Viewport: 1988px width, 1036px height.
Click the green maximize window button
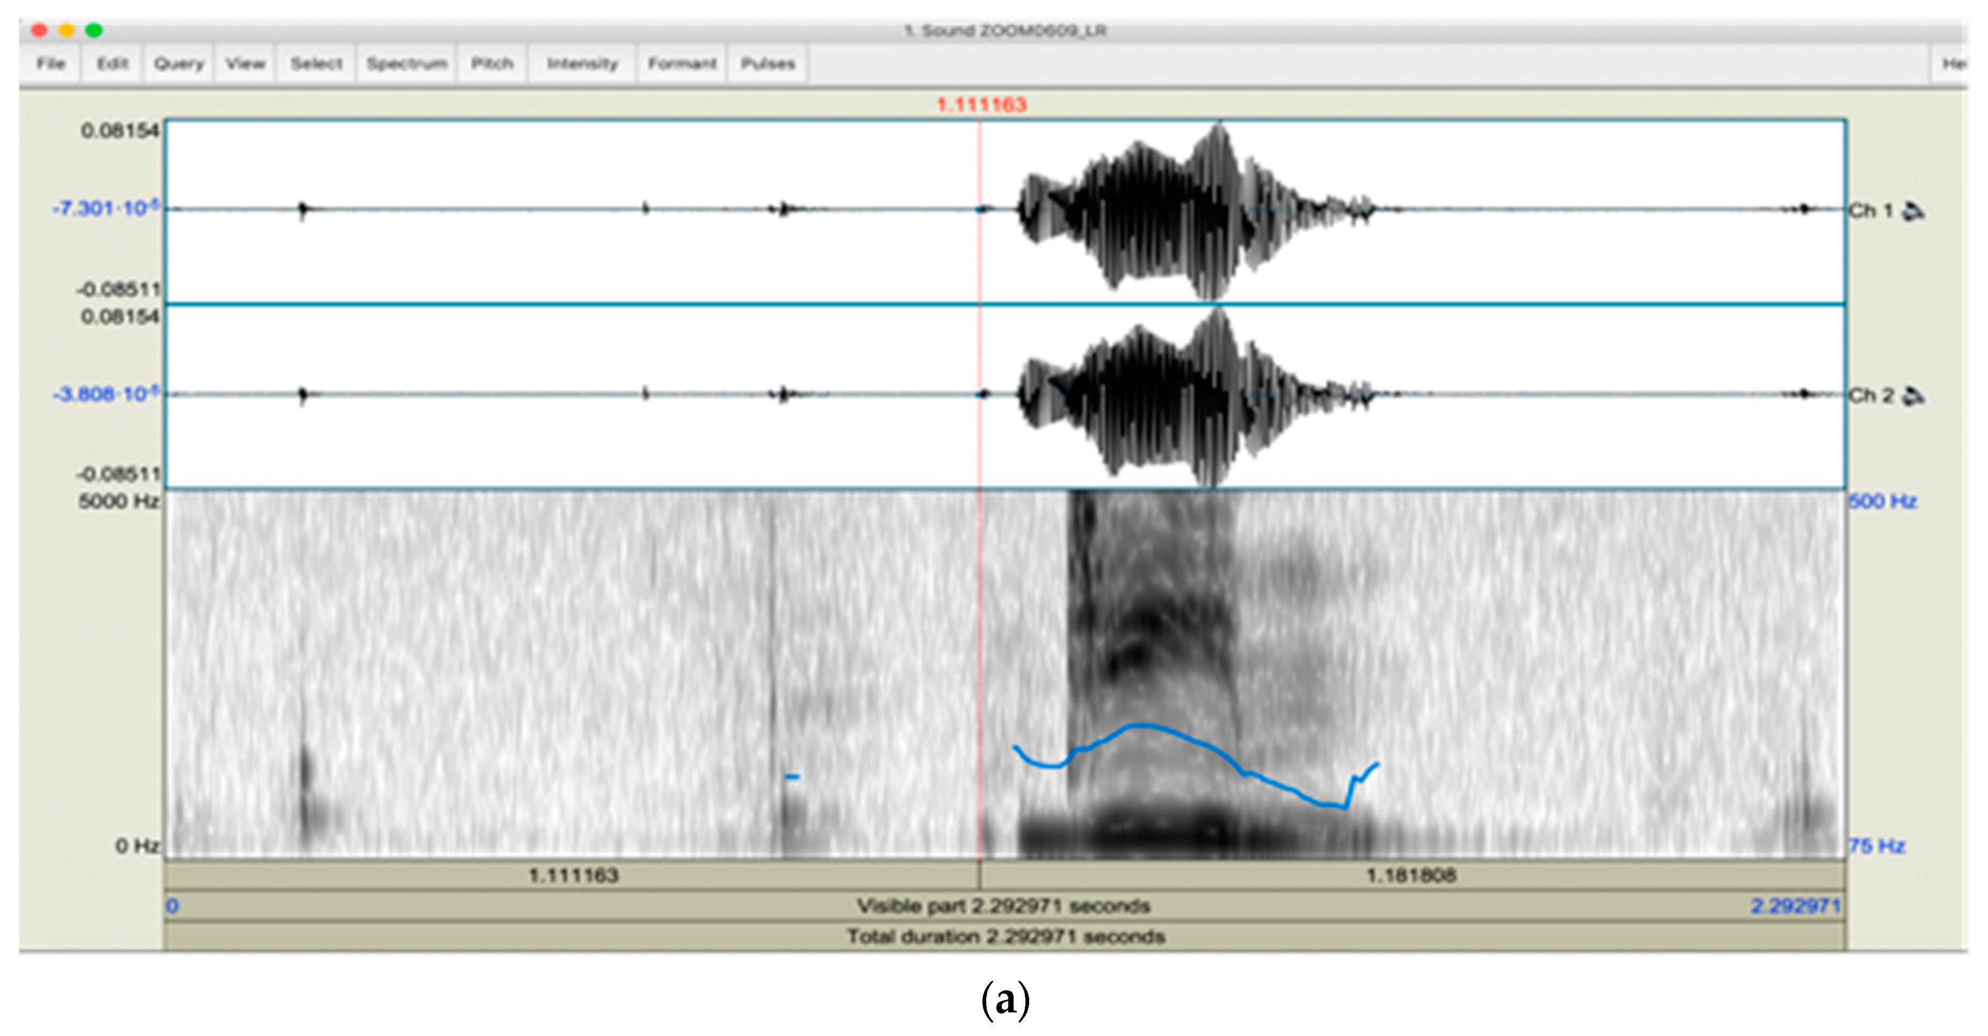94,30
